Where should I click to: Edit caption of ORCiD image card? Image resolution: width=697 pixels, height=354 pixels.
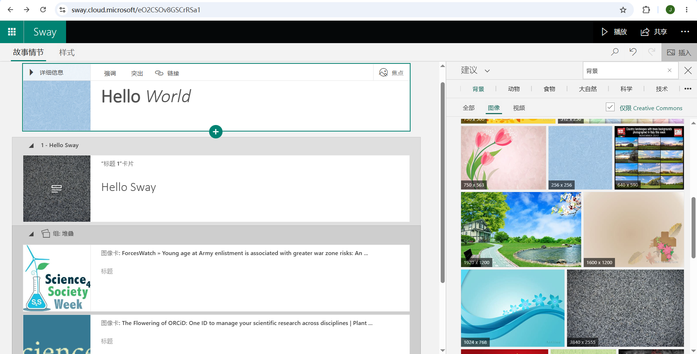coord(107,341)
